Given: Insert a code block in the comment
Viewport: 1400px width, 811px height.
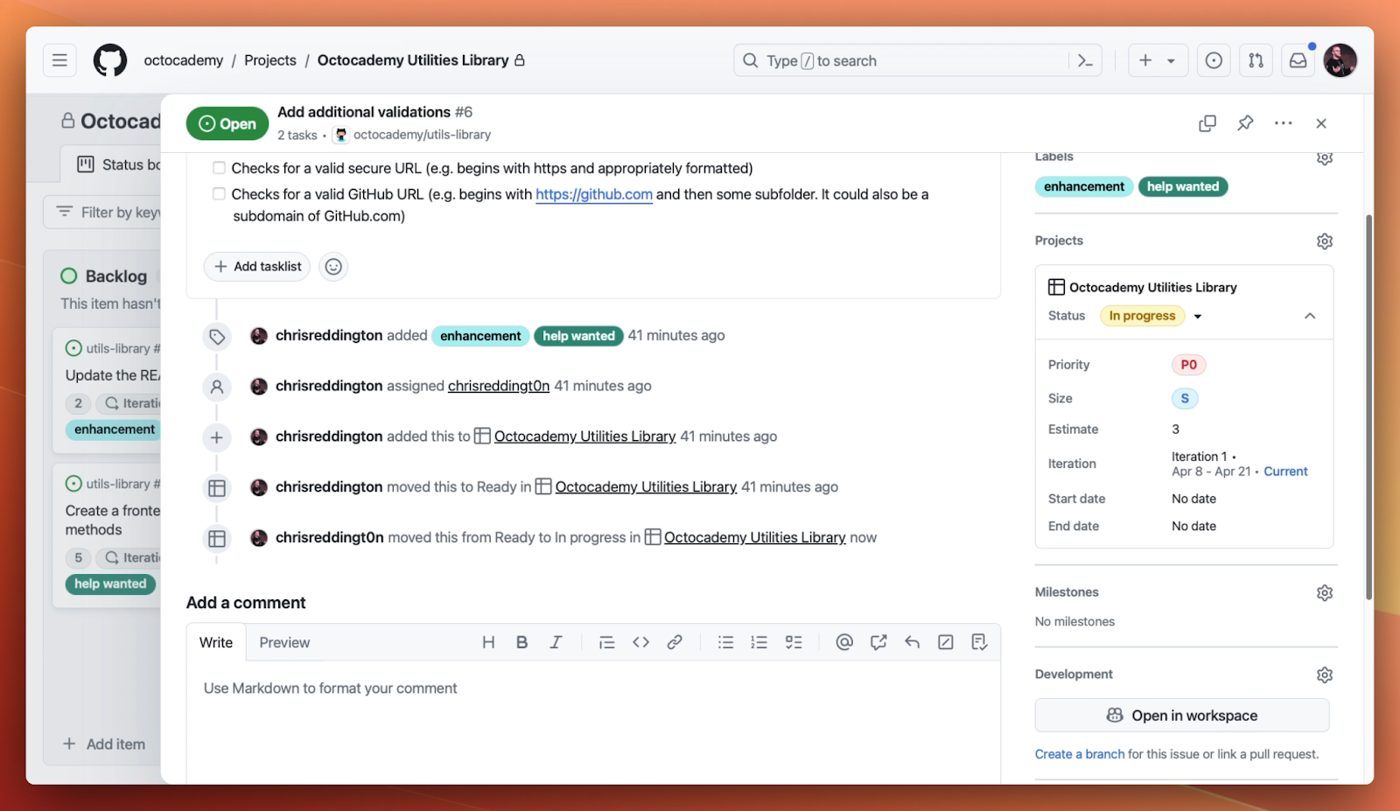Looking at the screenshot, I should [640, 641].
